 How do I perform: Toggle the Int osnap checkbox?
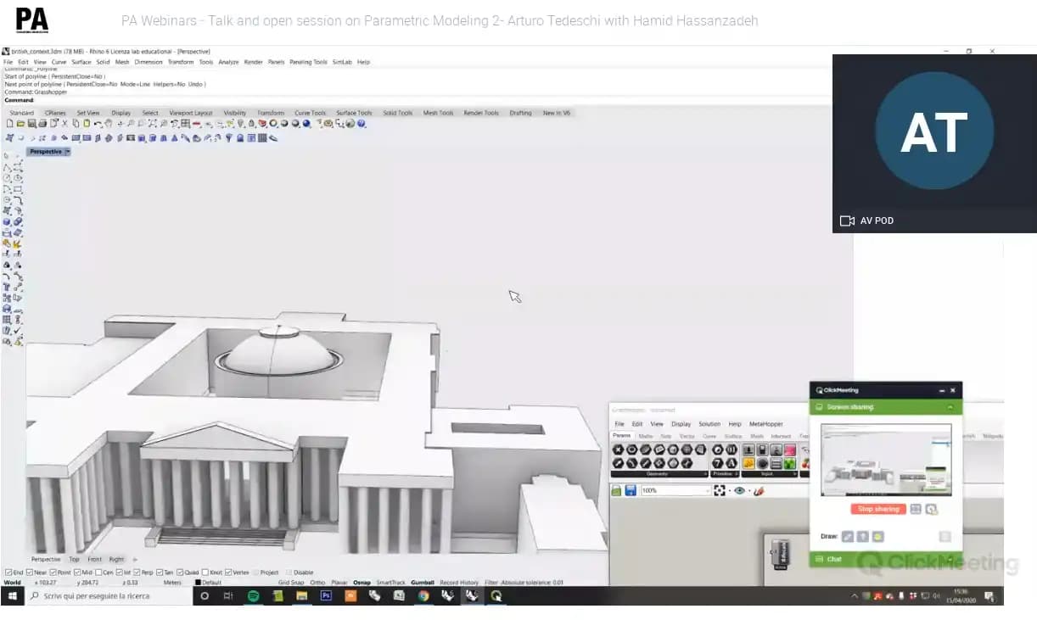coord(120,573)
